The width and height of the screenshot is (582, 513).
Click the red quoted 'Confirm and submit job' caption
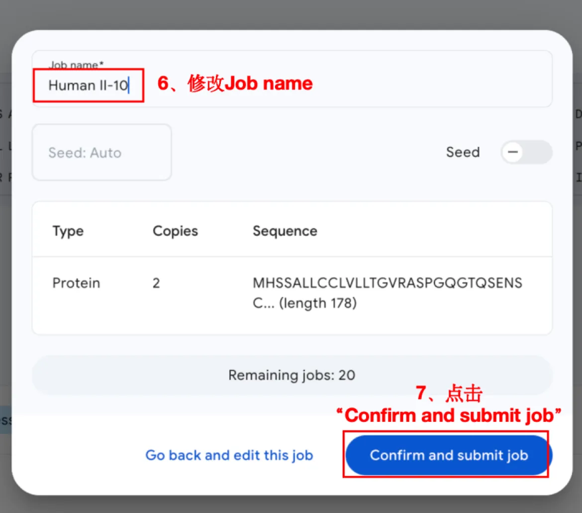coord(449,415)
